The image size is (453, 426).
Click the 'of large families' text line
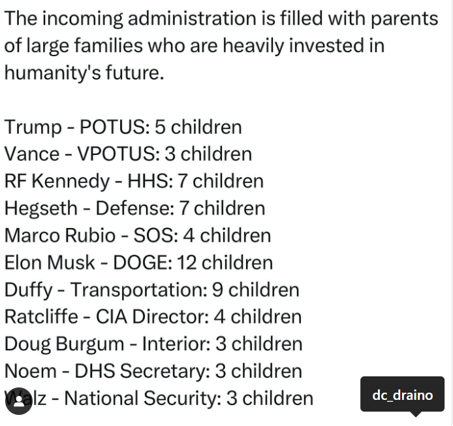click(195, 45)
